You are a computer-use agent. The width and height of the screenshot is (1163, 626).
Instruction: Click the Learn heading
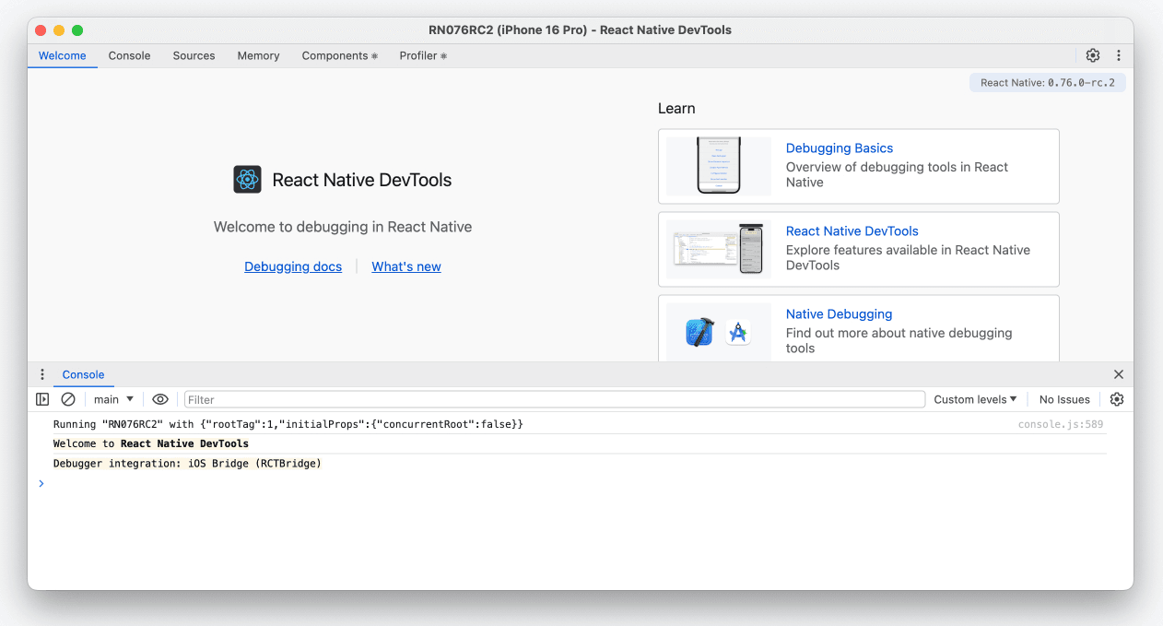(676, 109)
